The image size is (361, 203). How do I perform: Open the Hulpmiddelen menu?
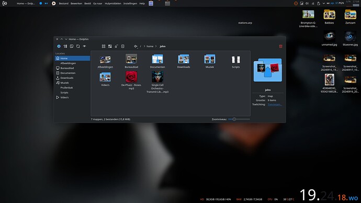(x=113, y=4)
